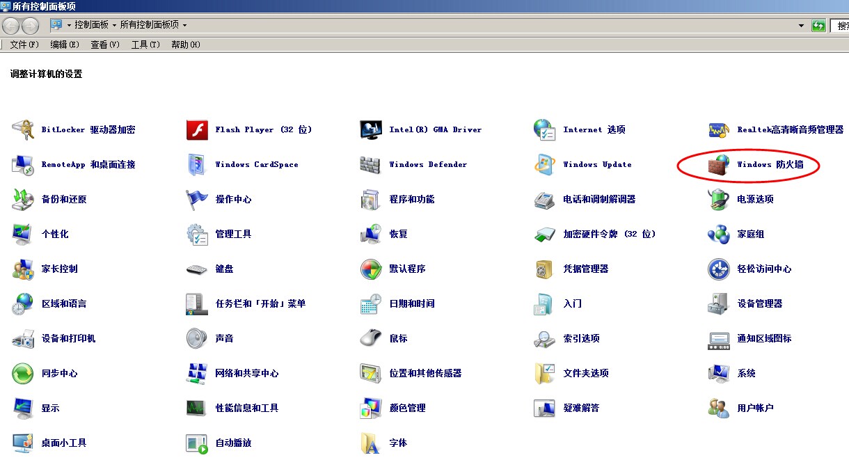The image size is (849, 460).
Task: Open Flash Player (32 位) settings
Action: (x=263, y=130)
